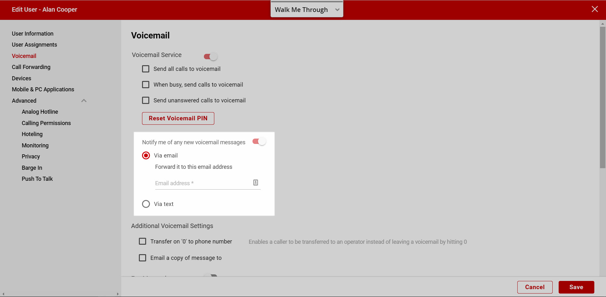Image resolution: width=606 pixels, height=297 pixels.
Task: Open the User Assignments section
Action: [34, 45]
